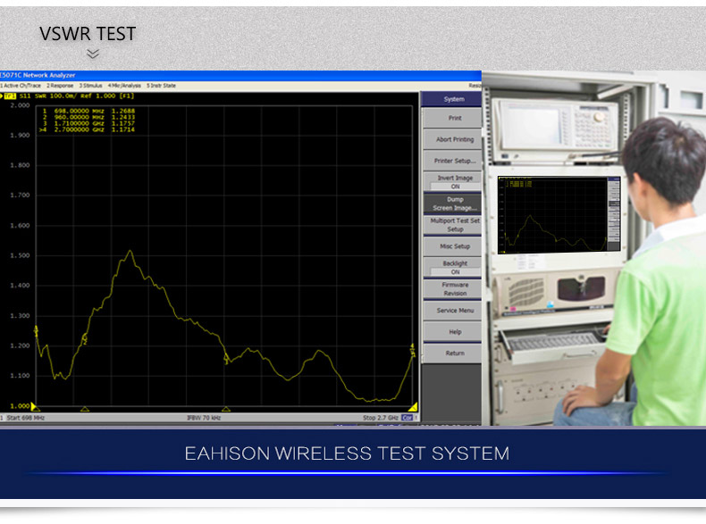Click the Cor correction status indicator
706x524 pixels.
coord(408,418)
